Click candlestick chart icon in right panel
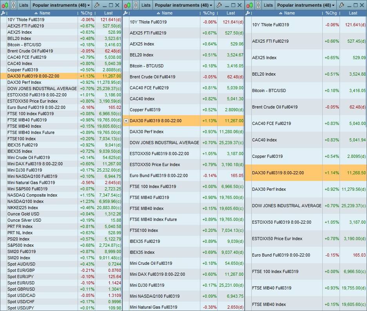The height and width of the screenshot is (311, 367). tap(249, 5)
